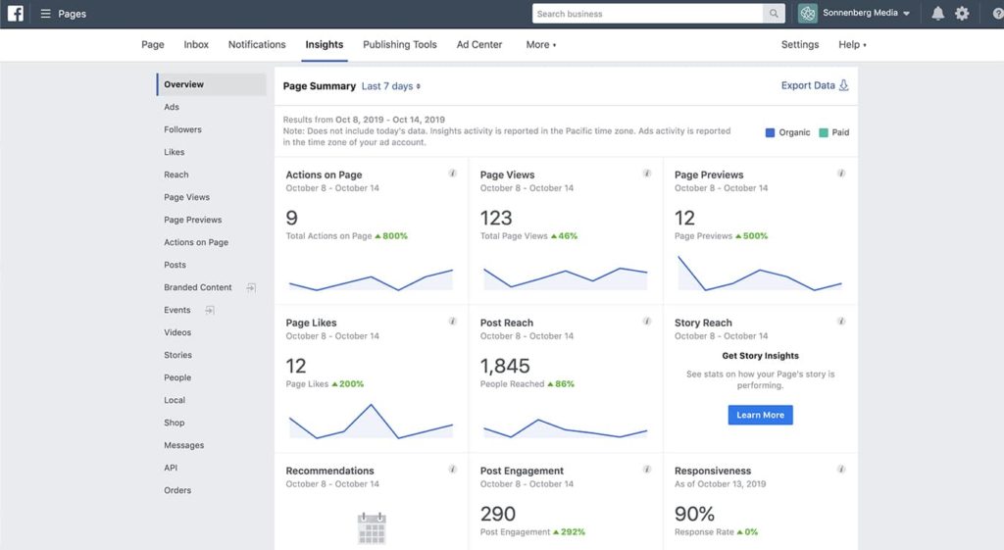The image size is (1004, 550).
Task: Click the Page Previews line chart
Action: (760, 274)
